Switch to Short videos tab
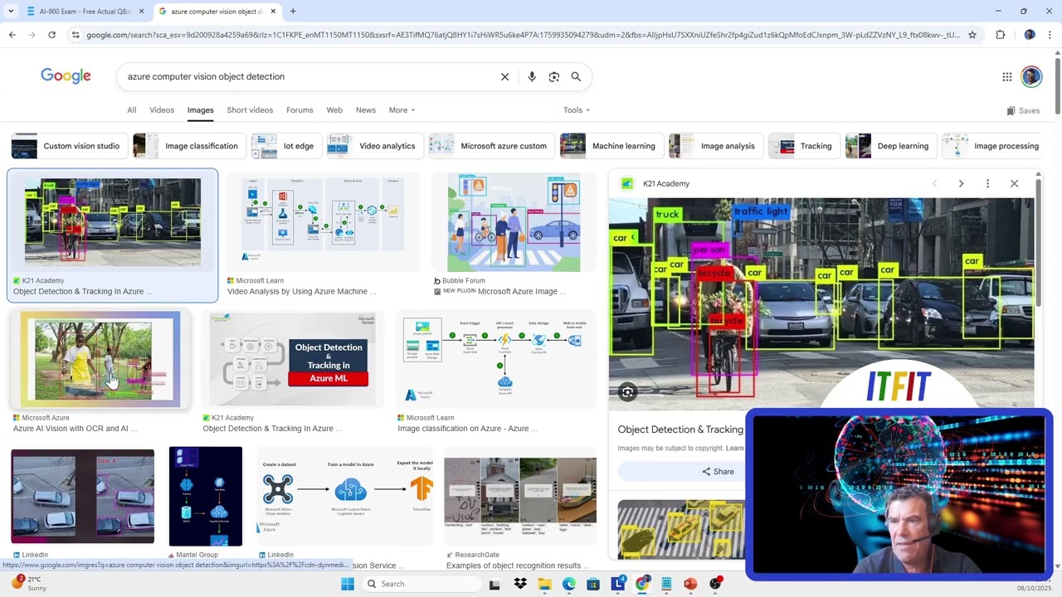The width and height of the screenshot is (1062, 597). point(250,110)
